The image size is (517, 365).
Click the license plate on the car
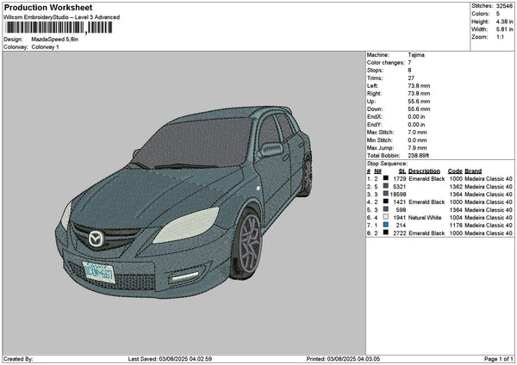97,271
